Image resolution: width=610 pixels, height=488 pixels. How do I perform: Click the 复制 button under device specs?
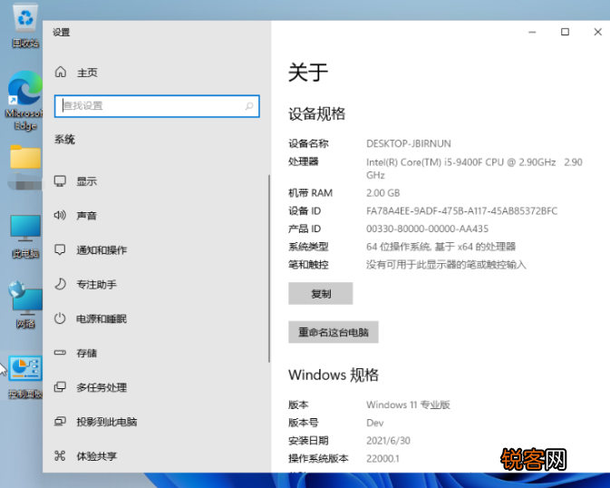click(321, 294)
